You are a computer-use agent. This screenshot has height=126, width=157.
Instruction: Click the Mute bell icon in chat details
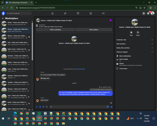click(x=131, y=32)
